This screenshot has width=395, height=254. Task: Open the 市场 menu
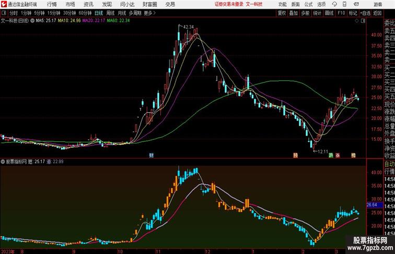(x=71, y=4)
